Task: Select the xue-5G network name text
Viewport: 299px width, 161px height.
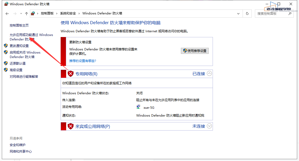Action: pyautogui.click(x=149, y=108)
